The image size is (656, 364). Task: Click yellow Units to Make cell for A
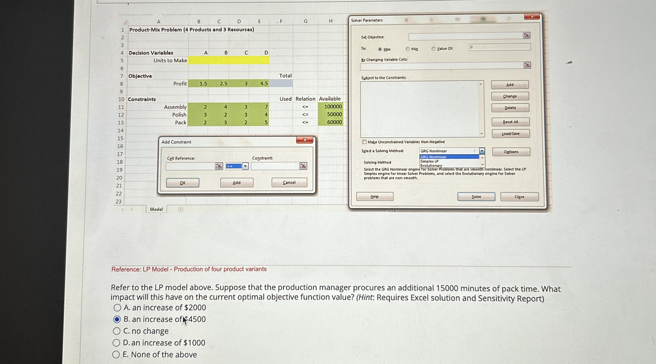199,61
